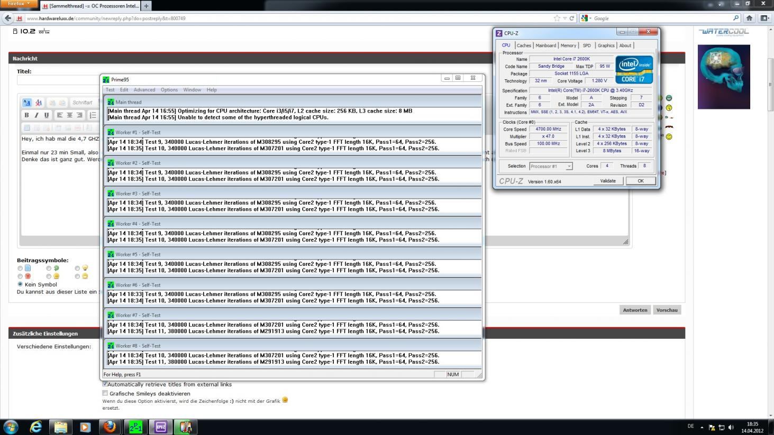Click the Firefox address bar URL

coord(106,18)
